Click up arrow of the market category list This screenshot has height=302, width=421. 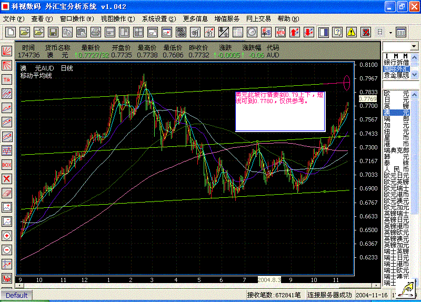click(x=414, y=57)
